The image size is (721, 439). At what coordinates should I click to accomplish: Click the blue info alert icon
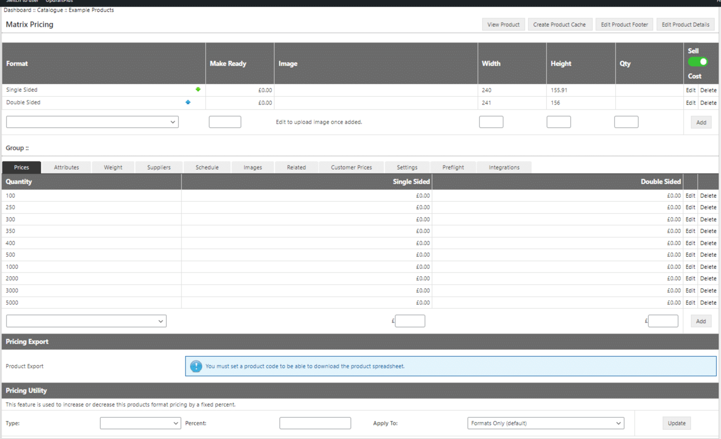coord(196,366)
